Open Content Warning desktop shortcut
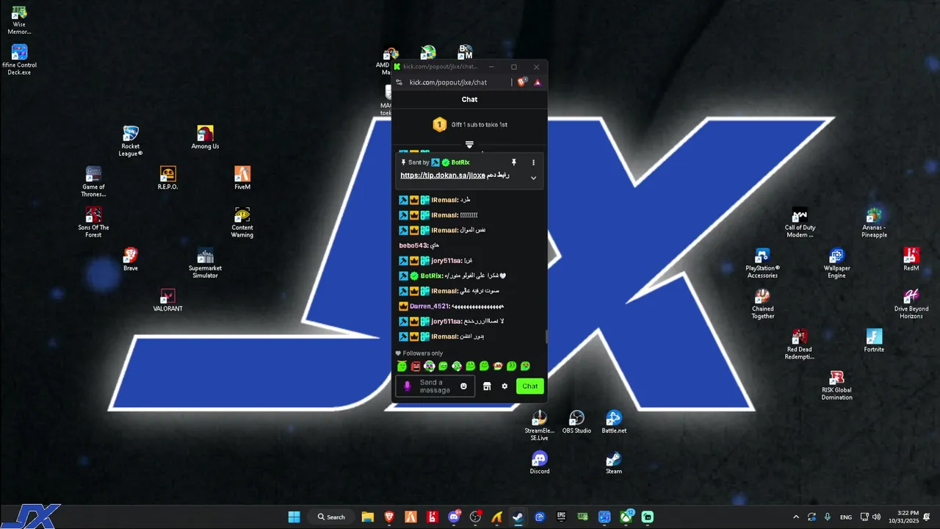The height and width of the screenshot is (529, 940). click(x=242, y=222)
